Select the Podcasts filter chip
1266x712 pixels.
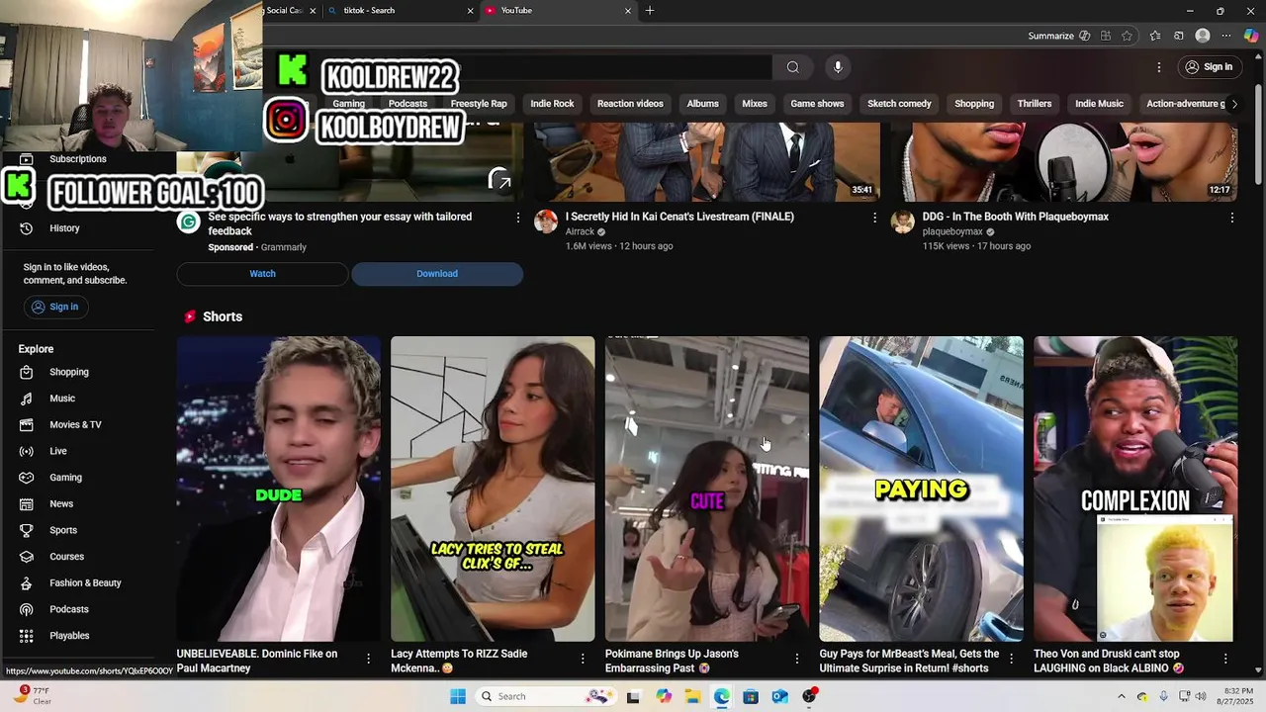407,104
